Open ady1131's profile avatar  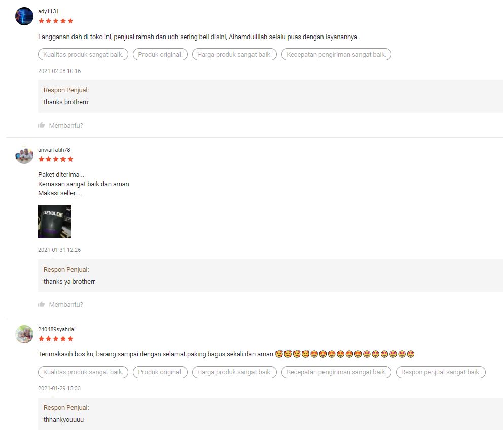[24, 16]
